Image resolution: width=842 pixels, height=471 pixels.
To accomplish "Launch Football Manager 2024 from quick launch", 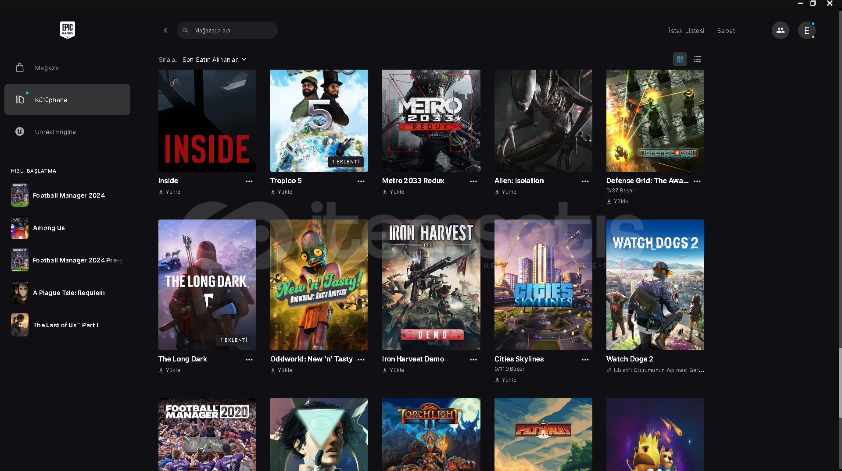I will pos(67,195).
